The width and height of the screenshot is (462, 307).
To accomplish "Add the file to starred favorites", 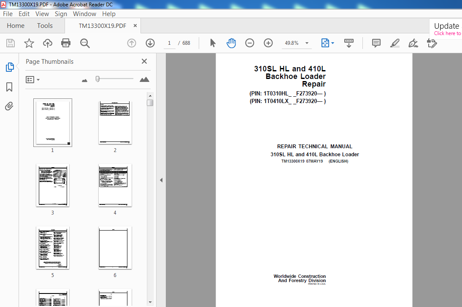I will click(x=29, y=43).
